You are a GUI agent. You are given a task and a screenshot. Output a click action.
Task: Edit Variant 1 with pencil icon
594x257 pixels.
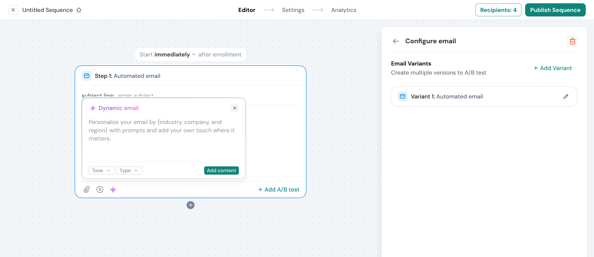pos(566,96)
